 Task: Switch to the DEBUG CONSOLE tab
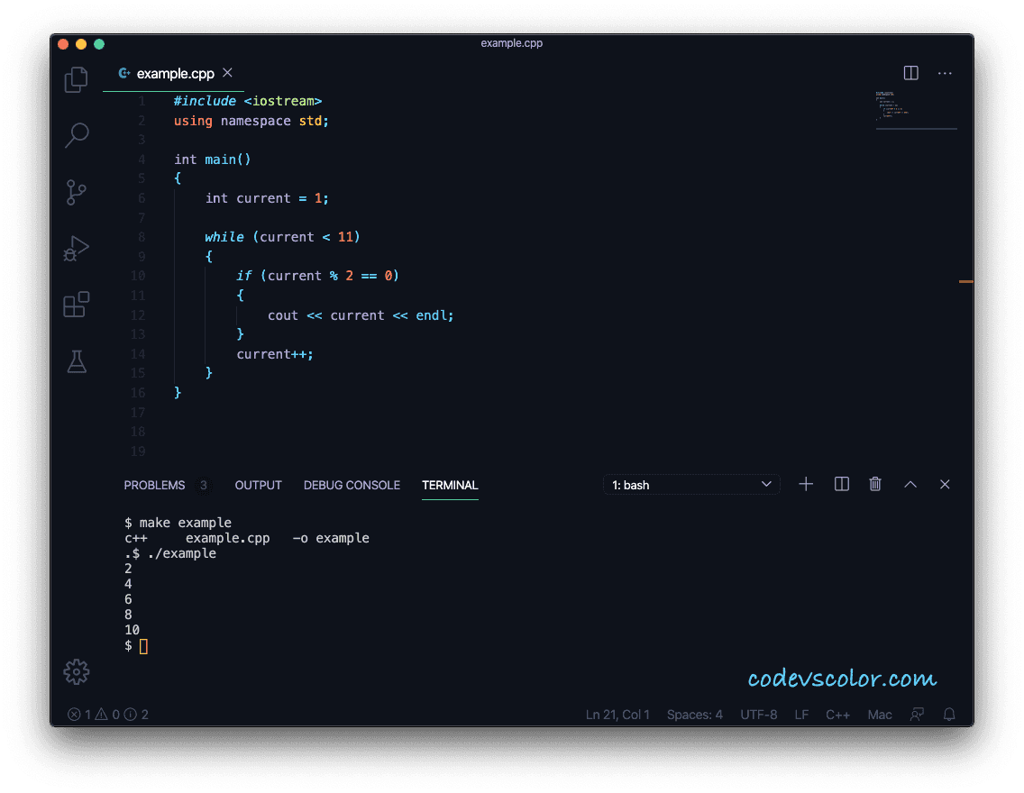click(x=352, y=485)
